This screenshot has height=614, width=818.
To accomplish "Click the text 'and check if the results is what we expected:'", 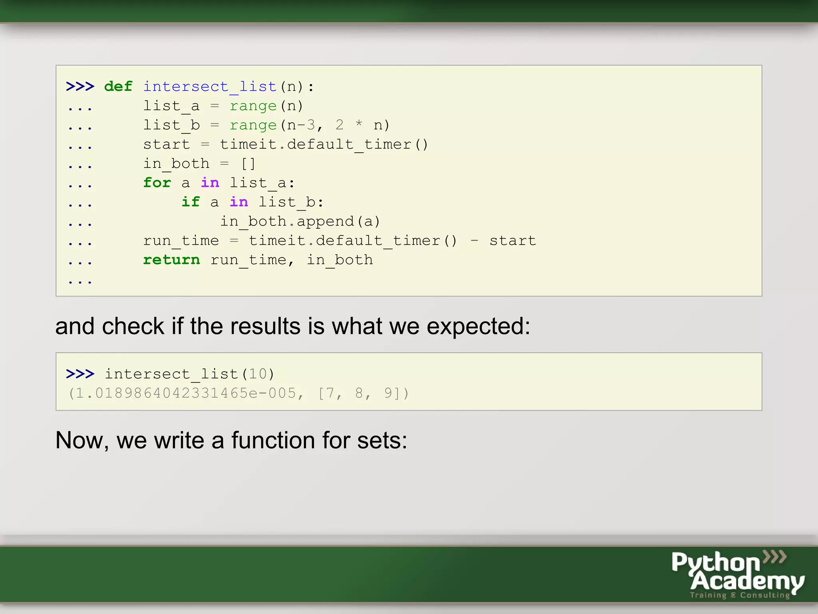I will coord(293,326).
